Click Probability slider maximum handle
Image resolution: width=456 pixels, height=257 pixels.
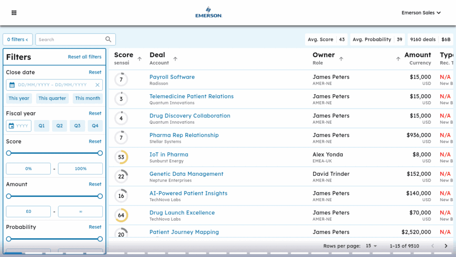[x=100, y=239]
